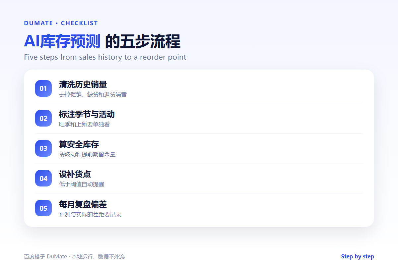Select the heading 每月复盘偏差
Screen dimensions: 398x265
(83, 204)
